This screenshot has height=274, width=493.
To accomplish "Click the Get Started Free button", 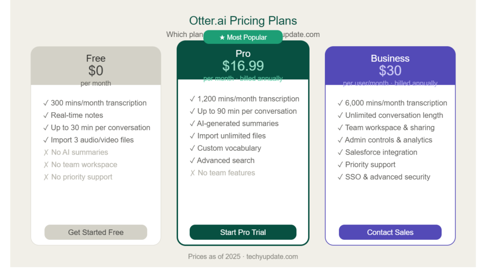I will pos(96,232).
